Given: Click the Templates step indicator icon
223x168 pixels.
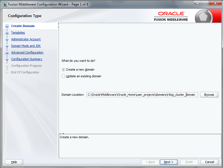Looking at the screenshot, I should click(x=7, y=33).
